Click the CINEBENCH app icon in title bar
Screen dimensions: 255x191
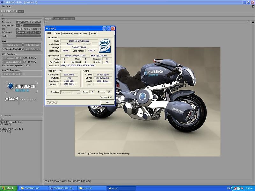[2, 2]
